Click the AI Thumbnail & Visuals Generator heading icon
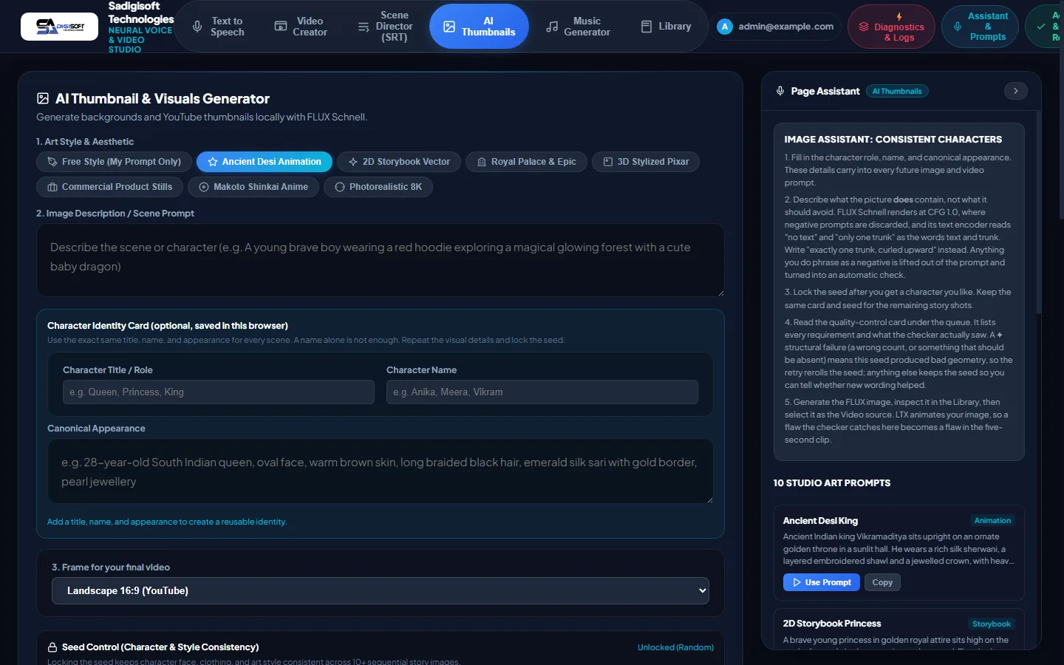The height and width of the screenshot is (665, 1064). pyautogui.click(x=43, y=98)
